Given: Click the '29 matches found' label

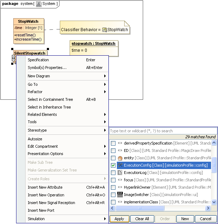Looking at the screenshot, I should click(x=200, y=137).
